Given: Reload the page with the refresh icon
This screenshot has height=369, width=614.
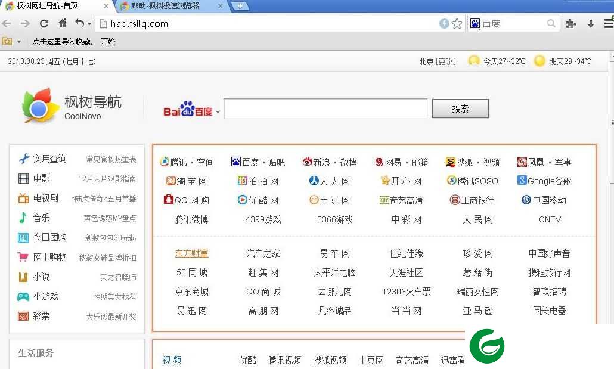Looking at the screenshot, I should point(44,23).
